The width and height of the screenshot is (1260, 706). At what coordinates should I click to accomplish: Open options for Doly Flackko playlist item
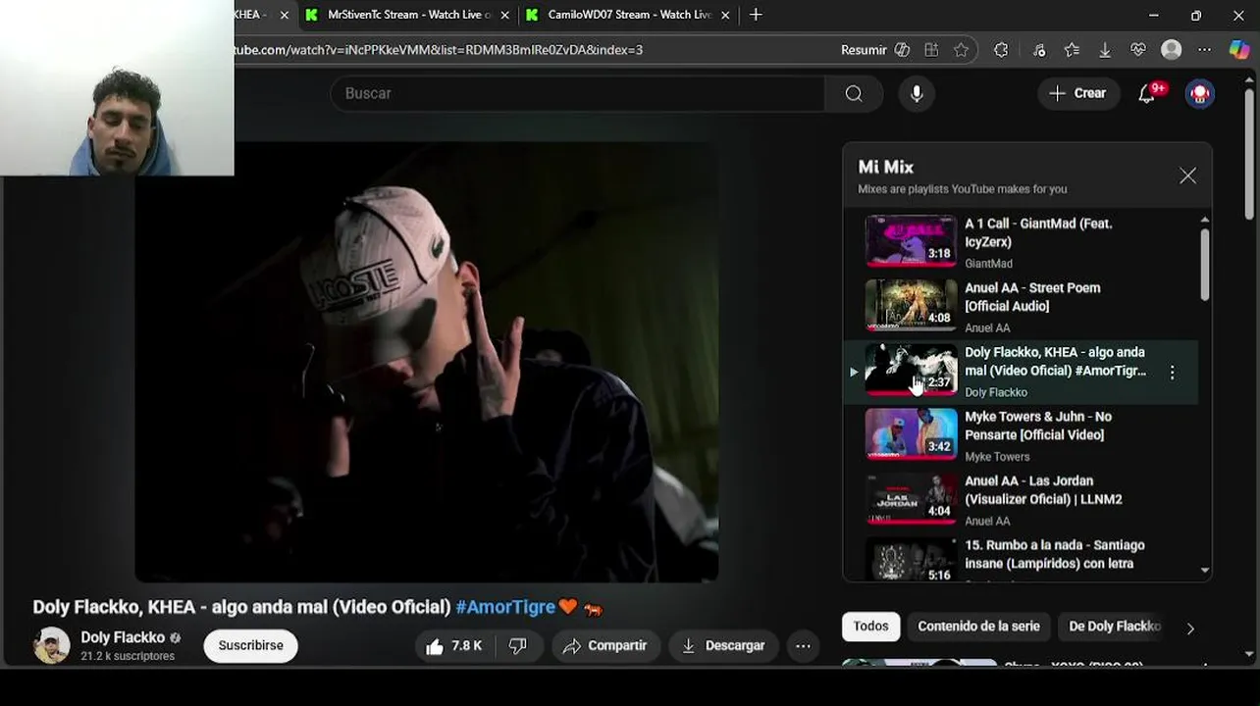1172,373
